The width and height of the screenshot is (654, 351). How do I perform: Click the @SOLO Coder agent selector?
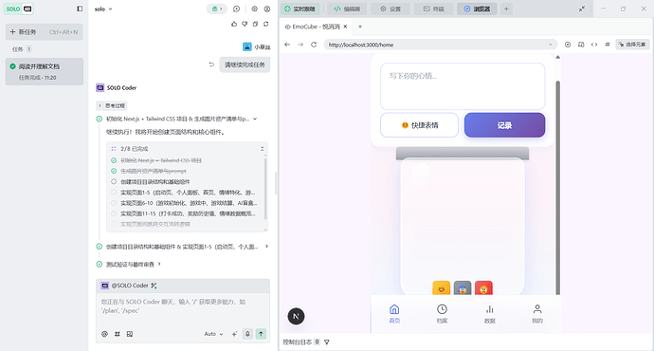pos(125,286)
